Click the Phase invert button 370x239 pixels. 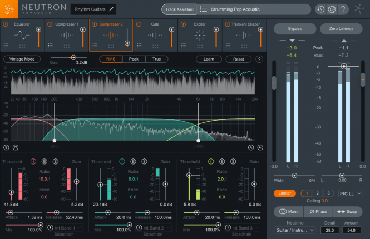tap(318, 212)
